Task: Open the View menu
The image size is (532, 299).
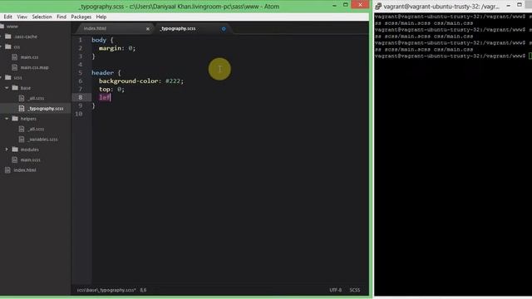Action: [22, 17]
